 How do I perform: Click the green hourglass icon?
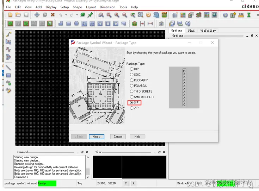pos(249,15)
